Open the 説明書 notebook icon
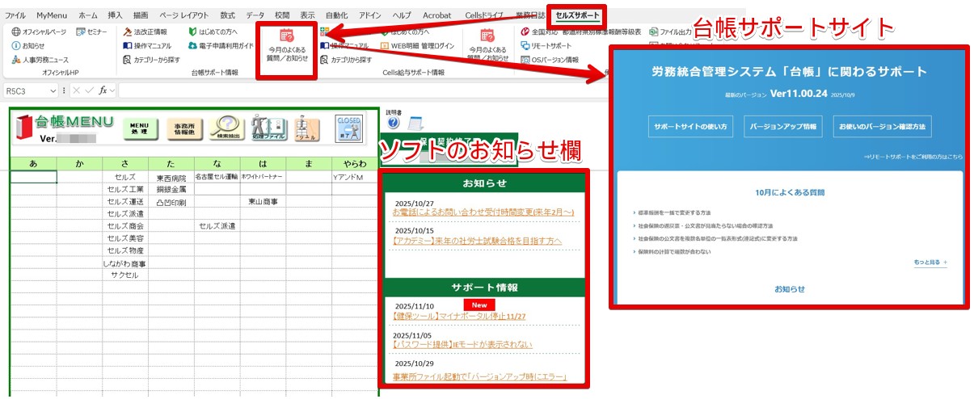This screenshot has width=974, height=399. [415, 123]
